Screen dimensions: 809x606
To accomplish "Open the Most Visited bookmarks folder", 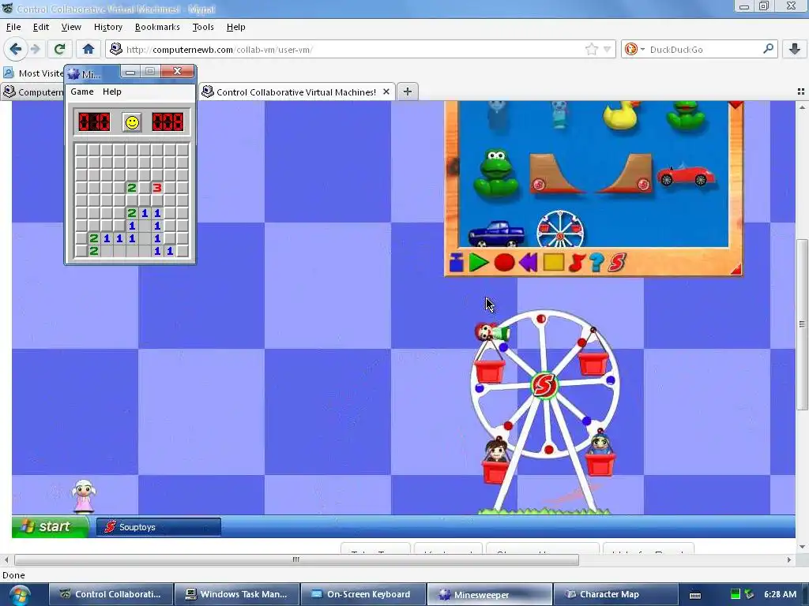I will point(33,73).
